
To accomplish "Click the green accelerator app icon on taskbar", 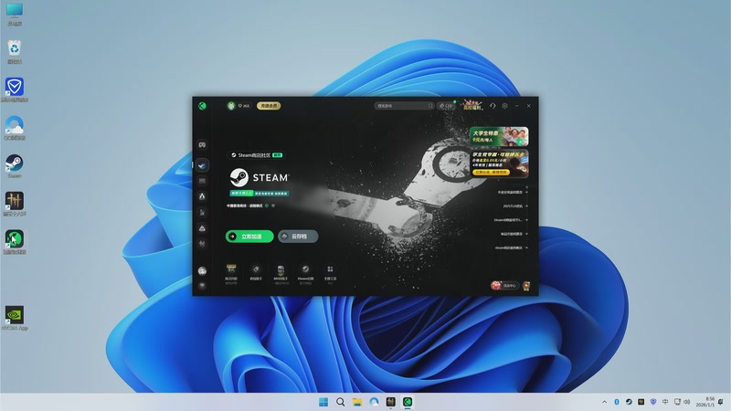I will pyautogui.click(x=408, y=402).
